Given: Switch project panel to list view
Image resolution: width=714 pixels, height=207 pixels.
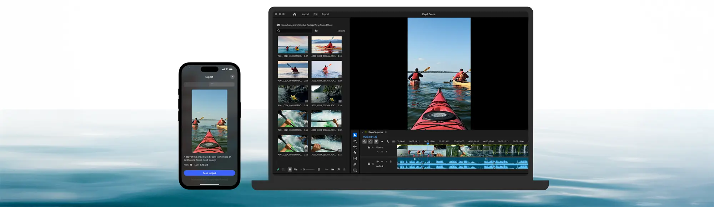Looking at the screenshot, I should [284, 170].
